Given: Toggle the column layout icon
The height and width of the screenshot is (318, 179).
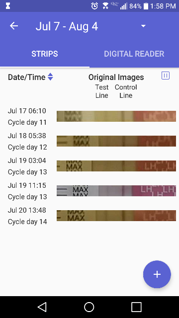Looking at the screenshot, I should pyautogui.click(x=166, y=76).
